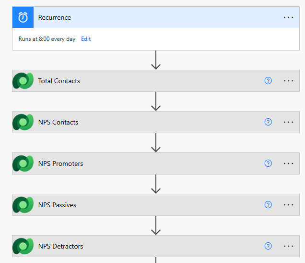The width and height of the screenshot is (305, 263).
Task: Show more options for NPS Promoters
Action: tap(288, 163)
